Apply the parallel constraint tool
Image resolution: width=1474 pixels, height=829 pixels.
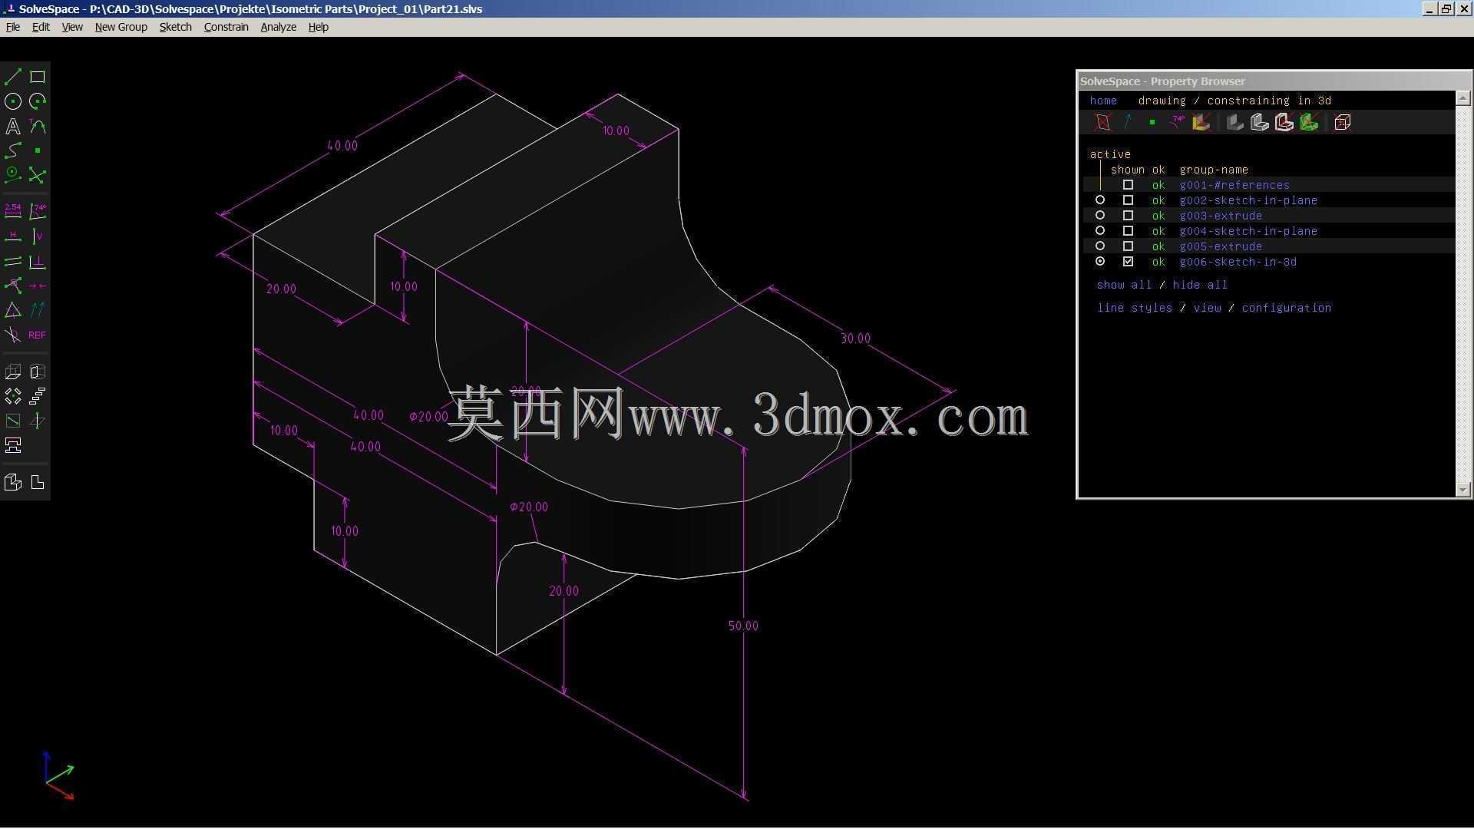pyautogui.click(x=13, y=262)
